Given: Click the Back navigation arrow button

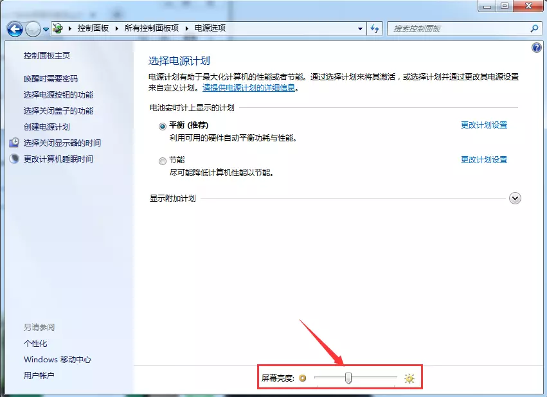Looking at the screenshot, I should pos(15,29).
